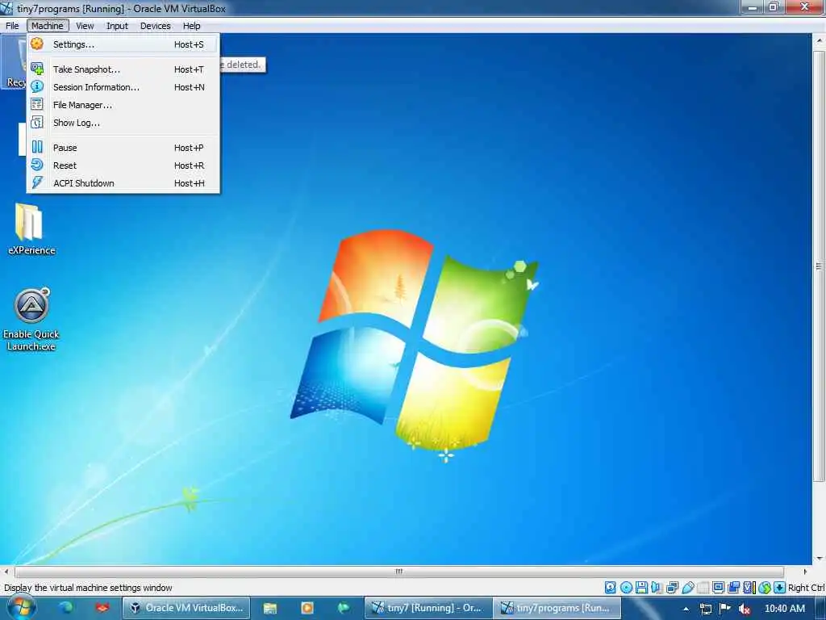Click the CPU virtualization V icon
The image size is (826, 620).
tap(749, 588)
